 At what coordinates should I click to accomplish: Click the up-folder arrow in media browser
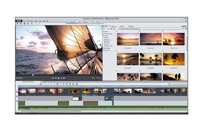109,29
